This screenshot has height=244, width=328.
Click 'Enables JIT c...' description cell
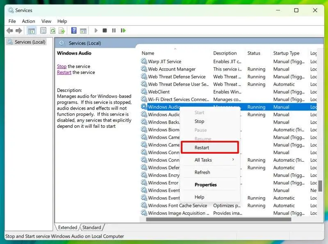tap(227, 62)
